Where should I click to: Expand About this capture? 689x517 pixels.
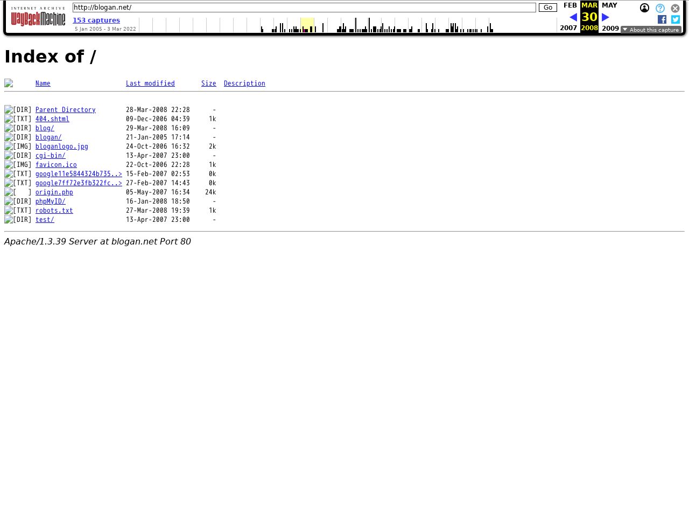pos(651,30)
